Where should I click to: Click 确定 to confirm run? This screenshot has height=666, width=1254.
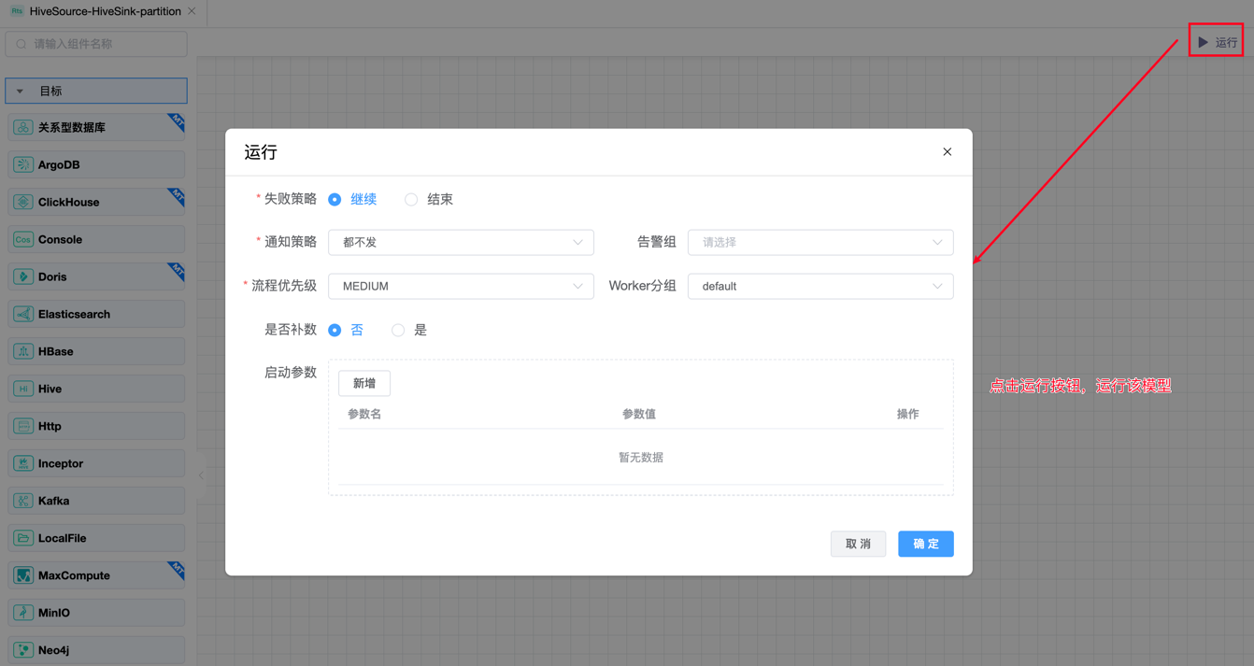pyautogui.click(x=925, y=544)
